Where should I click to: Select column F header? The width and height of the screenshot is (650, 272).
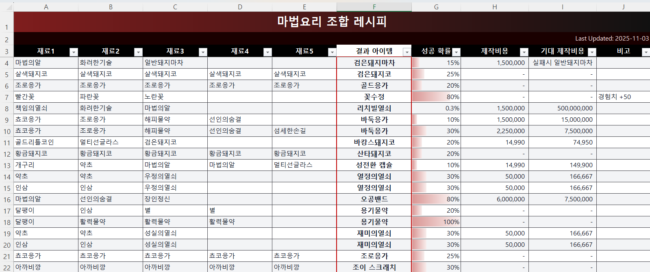374,7
